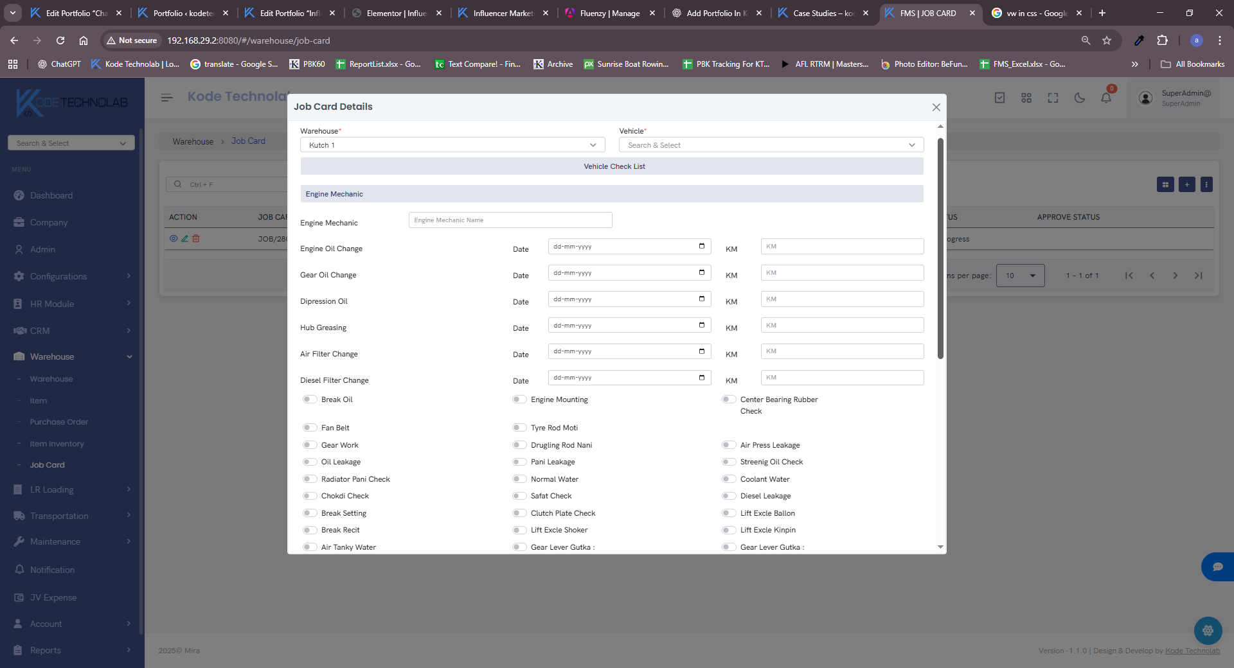The image size is (1234, 668).
Task: Expand rows per page dropdown
Action: 1020,276
